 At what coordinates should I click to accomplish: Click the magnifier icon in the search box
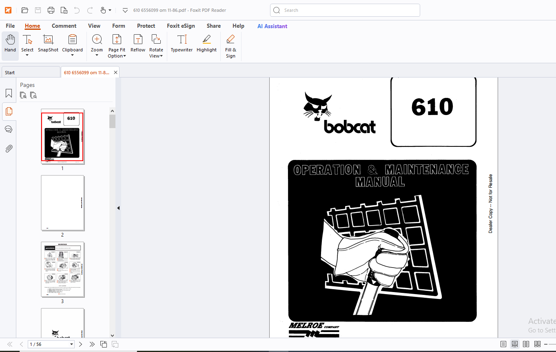click(x=277, y=10)
